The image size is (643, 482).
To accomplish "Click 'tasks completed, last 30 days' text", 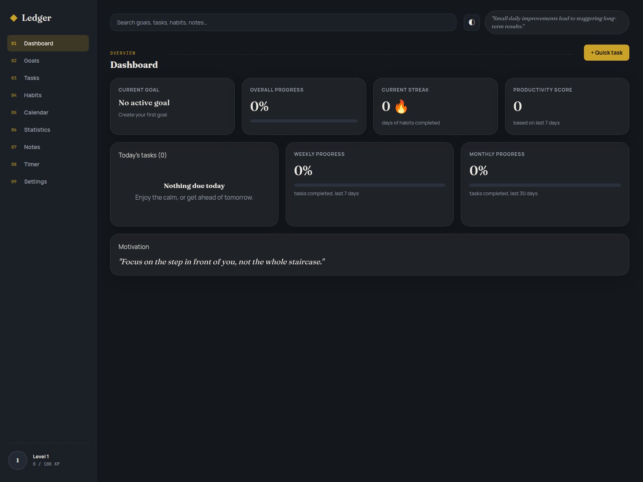I will [503, 194].
